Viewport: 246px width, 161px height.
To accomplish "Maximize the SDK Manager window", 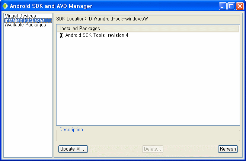I will pos(231,6).
